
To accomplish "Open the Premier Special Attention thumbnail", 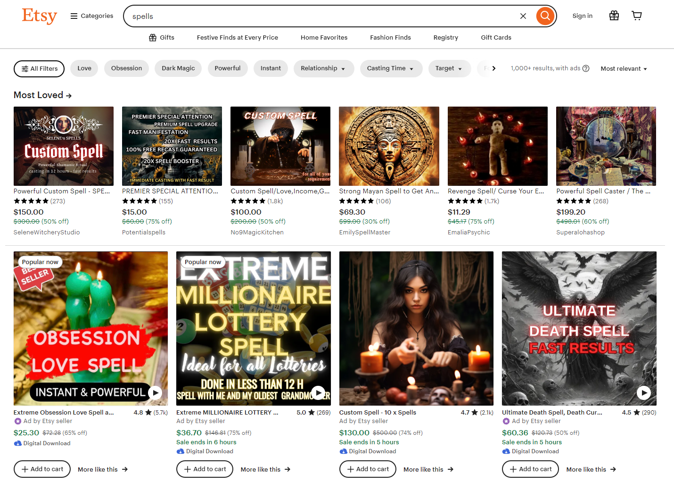I will click(172, 146).
